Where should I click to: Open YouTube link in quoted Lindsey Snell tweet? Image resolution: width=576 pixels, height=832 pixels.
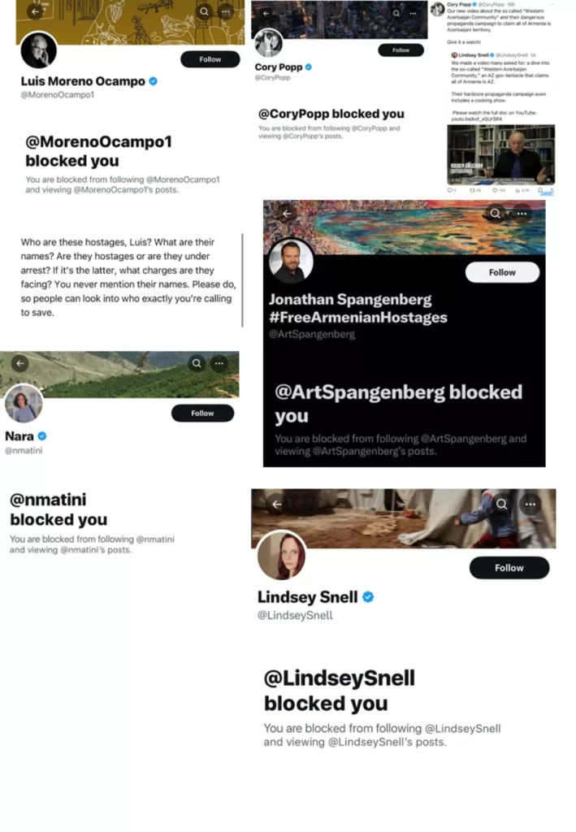(x=476, y=119)
